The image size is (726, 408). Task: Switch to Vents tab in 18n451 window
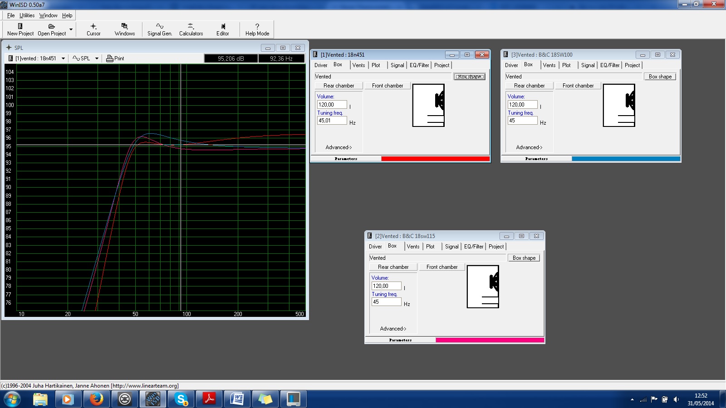[358, 65]
